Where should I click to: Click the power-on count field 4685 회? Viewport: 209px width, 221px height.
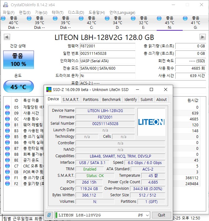(190, 68)
